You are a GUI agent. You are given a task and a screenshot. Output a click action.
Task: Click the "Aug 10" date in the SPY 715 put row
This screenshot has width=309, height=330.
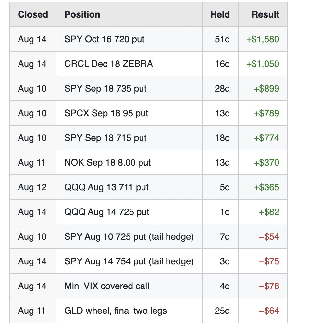click(x=32, y=138)
